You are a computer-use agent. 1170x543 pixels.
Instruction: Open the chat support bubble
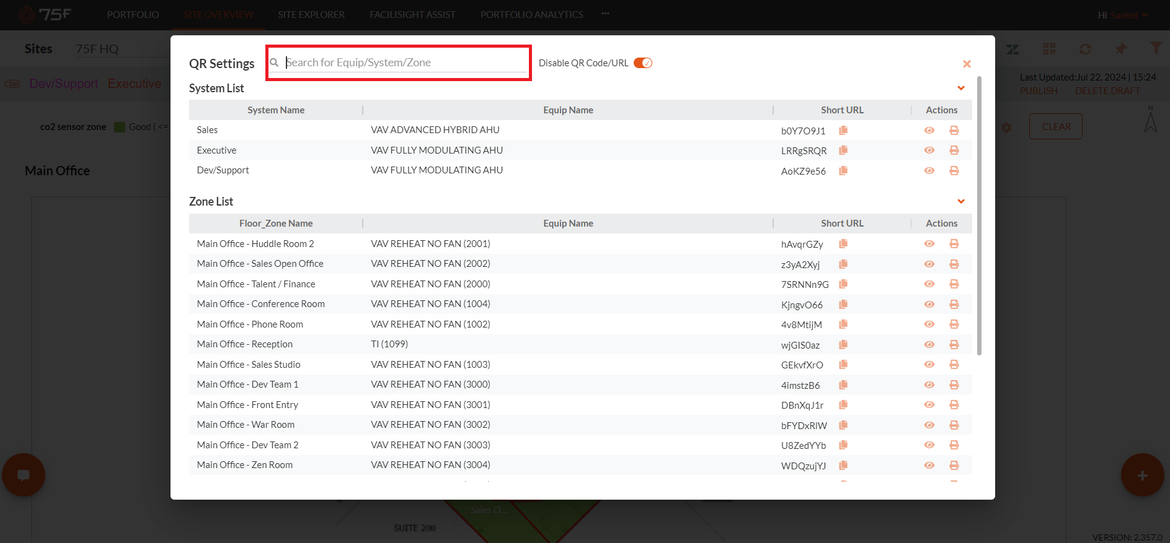(x=24, y=475)
